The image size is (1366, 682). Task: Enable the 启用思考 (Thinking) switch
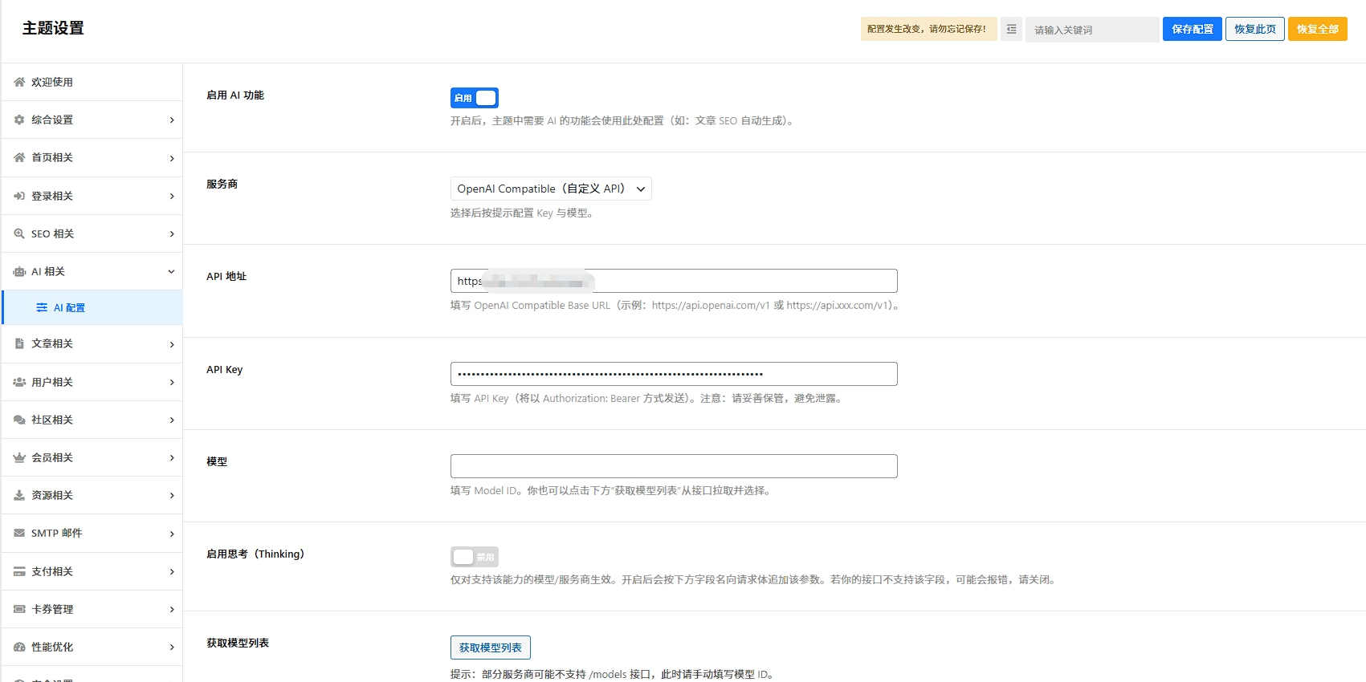(x=474, y=557)
